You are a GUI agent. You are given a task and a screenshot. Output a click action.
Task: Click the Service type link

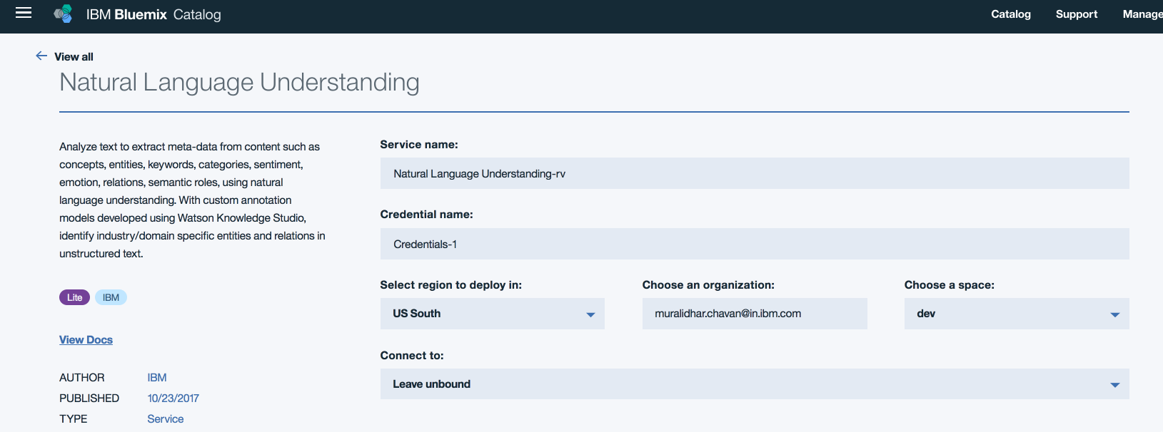[x=166, y=419]
